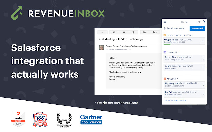
Task: Click the Revenue Inbox arrow logo
Action: [x=17, y=13]
